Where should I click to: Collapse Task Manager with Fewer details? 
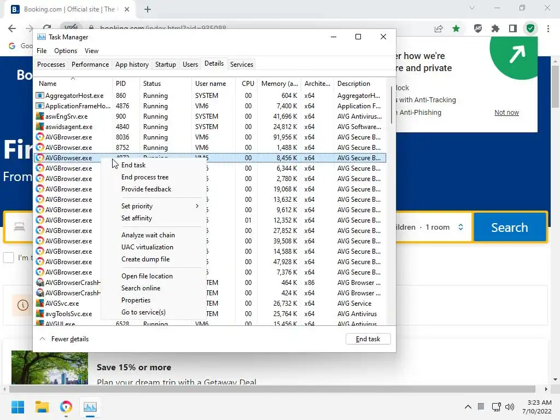click(x=64, y=339)
